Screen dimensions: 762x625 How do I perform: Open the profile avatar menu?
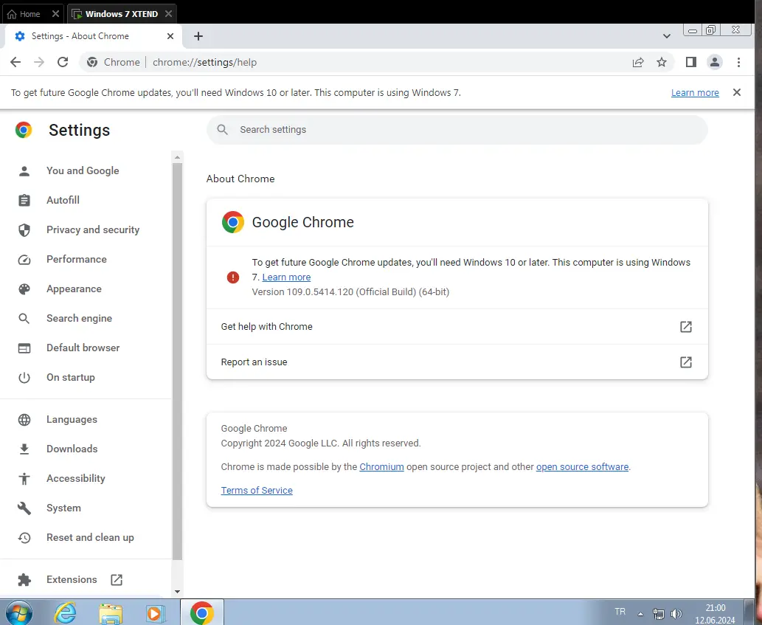pyautogui.click(x=715, y=62)
